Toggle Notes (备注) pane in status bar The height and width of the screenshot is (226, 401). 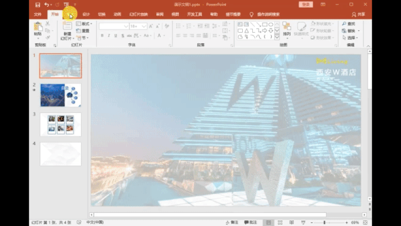click(x=232, y=222)
